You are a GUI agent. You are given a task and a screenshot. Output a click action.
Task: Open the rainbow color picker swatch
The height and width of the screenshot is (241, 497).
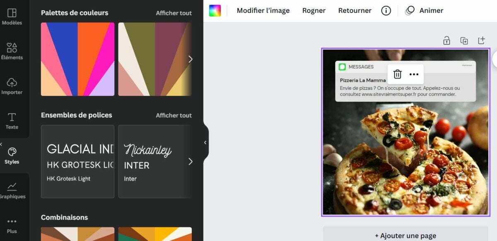point(215,11)
